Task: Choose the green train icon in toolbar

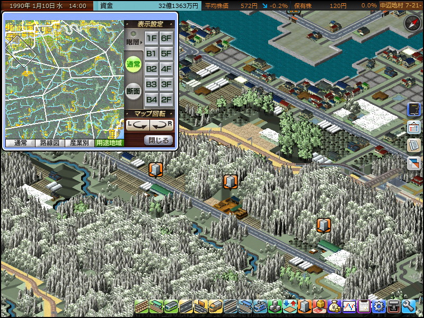Action: pyautogui.click(x=171, y=306)
